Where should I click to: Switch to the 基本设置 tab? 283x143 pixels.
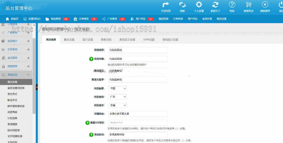coord(69,40)
